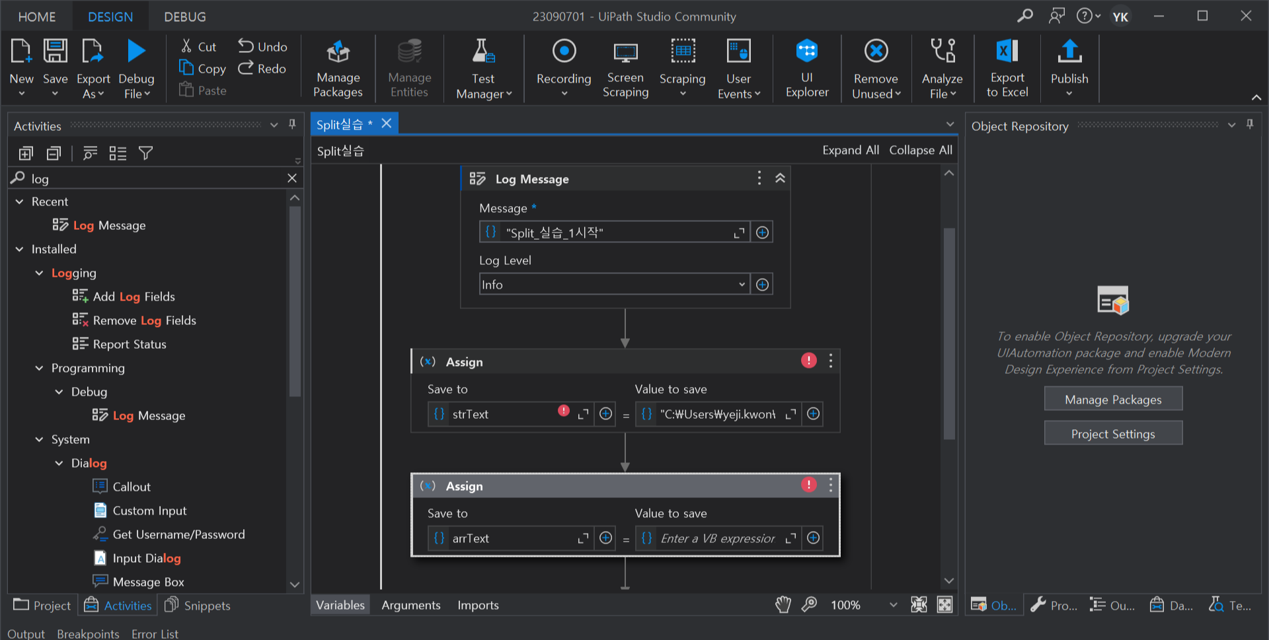Launch UI Explorer
The image size is (1269, 640).
807,69
